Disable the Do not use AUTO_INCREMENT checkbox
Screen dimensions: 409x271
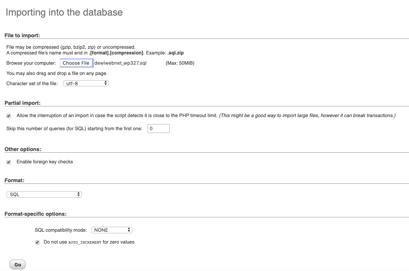[x=37, y=242]
